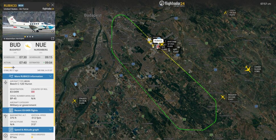Click the flightradar24 logo at top
Viewport: 276px width, 140px height.
pyautogui.click(x=172, y=3)
